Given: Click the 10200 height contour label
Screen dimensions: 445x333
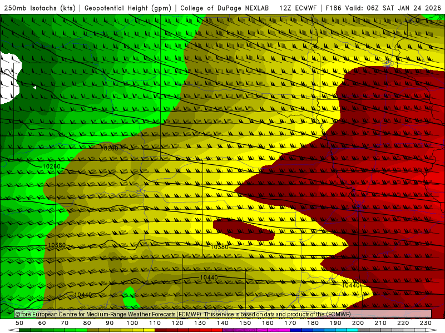Looking at the screenshot, I should coord(109,148).
